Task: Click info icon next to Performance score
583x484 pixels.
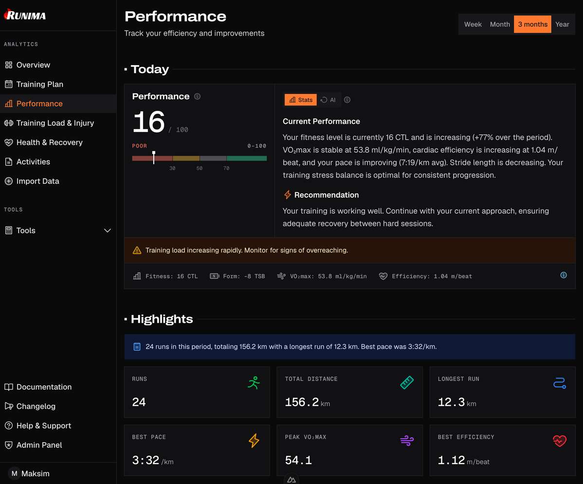Action: (198, 96)
